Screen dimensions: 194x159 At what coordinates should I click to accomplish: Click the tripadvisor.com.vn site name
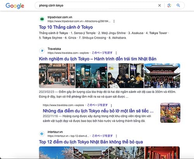[x=60, y=17]
